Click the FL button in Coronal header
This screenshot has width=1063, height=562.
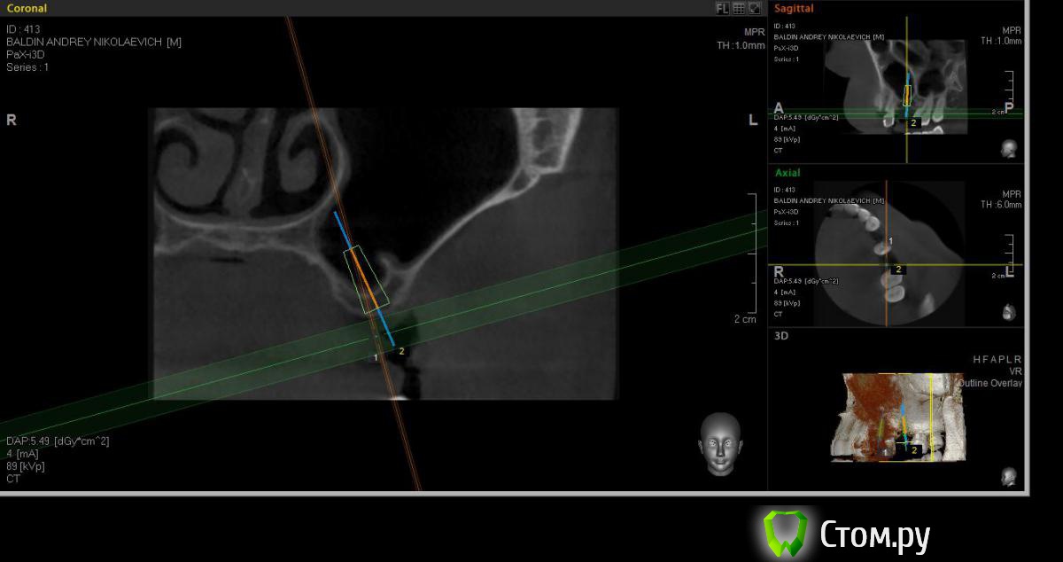coord(722,8)
